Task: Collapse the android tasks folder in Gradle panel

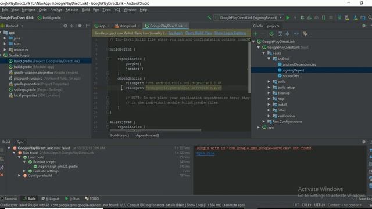Action: pyautogui.click(x=269, y=59)
